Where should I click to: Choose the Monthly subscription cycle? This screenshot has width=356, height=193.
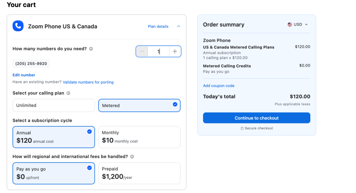click(x=139, y=137)
